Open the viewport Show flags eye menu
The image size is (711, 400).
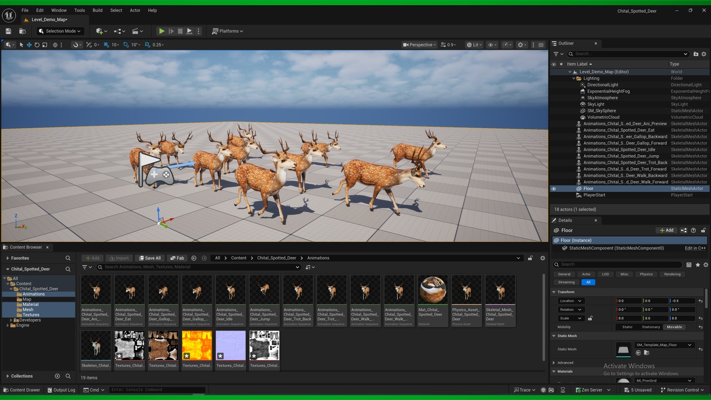tap(492, 45)
